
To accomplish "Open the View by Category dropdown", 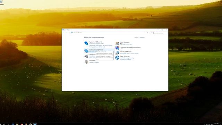I will pos(142,37).
